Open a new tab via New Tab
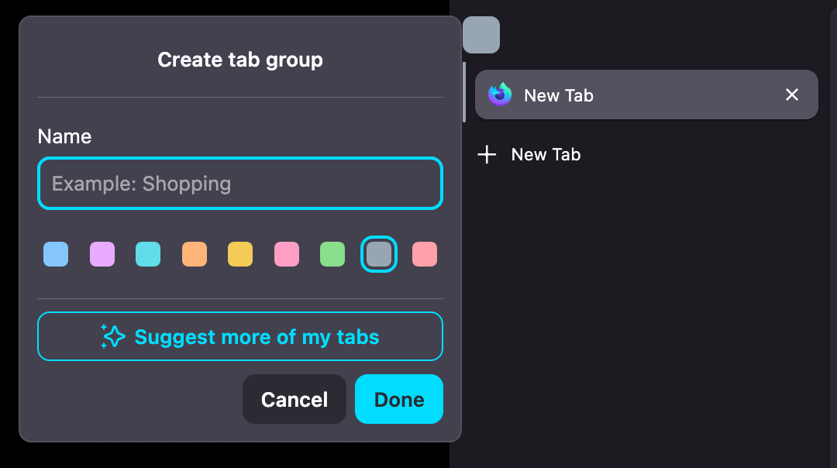 pyautogui.click(x=546, y=155)
